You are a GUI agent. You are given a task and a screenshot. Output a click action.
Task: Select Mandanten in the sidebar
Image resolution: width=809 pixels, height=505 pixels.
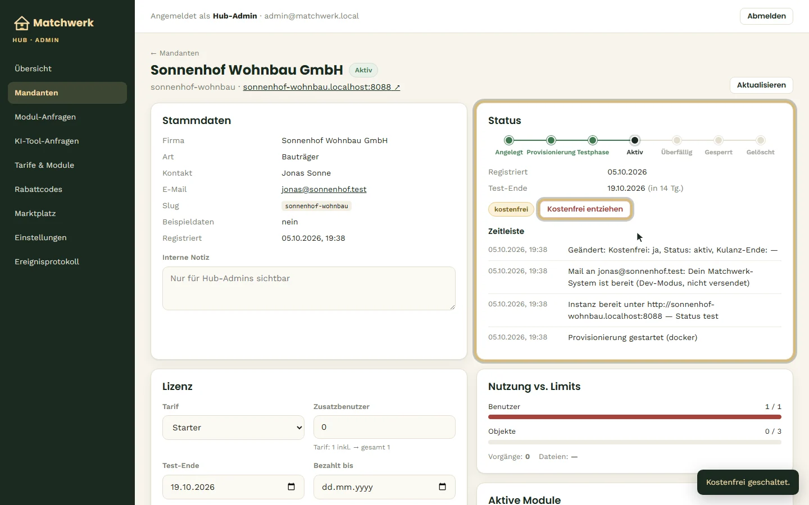pyautogui.click(x=67, y=93)
